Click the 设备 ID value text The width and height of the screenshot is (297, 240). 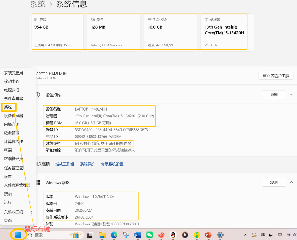(111, 130)
